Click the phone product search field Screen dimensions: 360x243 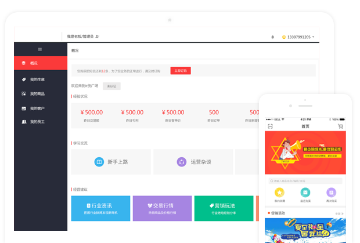point(305,180)
